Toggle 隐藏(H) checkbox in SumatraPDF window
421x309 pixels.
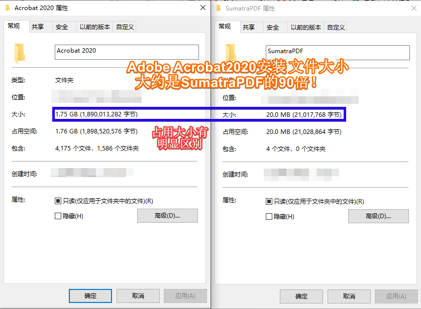point(269,217)
